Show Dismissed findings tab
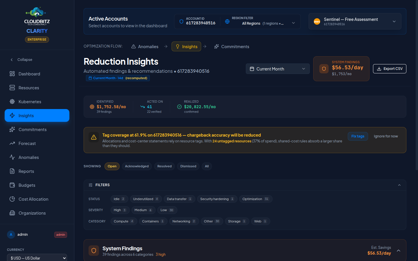This screenshot has width=418, height=261. pos(188,166)
